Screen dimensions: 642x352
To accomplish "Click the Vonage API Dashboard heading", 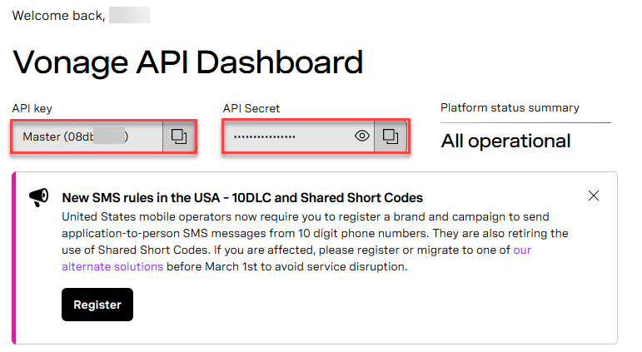I will [187, 62].
